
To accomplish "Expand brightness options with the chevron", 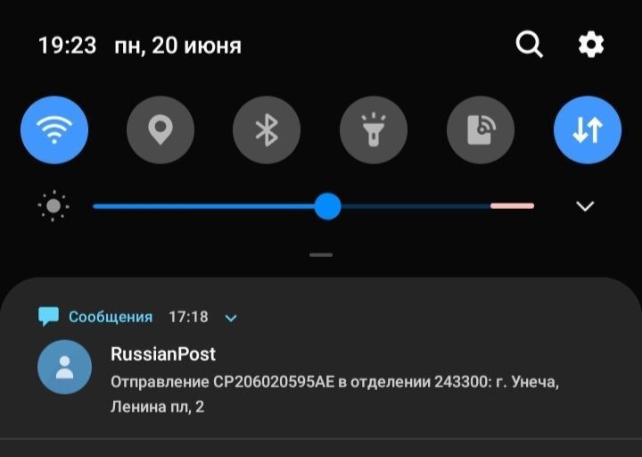I will (x=585, y=206).
